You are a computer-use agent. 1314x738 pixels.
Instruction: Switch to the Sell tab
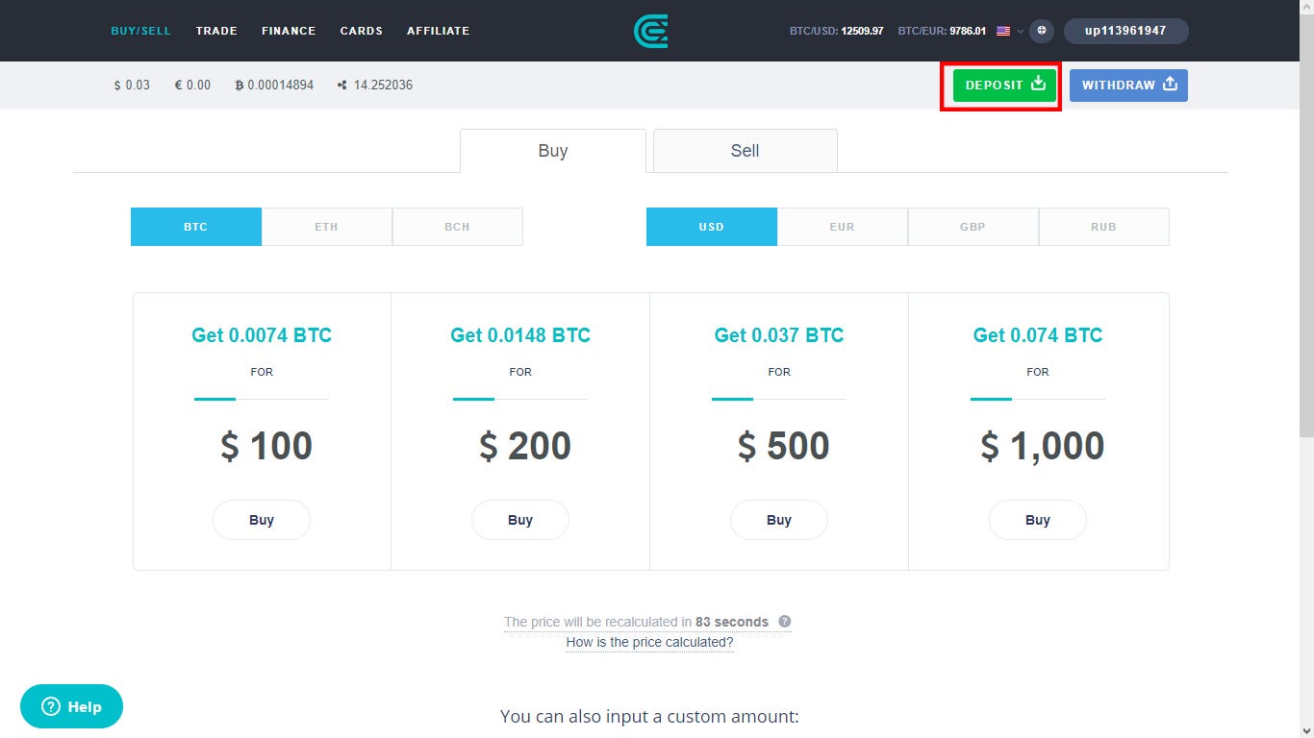point(744,151)
